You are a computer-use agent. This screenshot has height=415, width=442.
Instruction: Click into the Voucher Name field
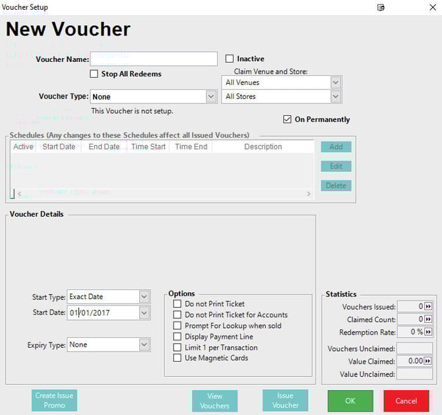click(154, 59)
